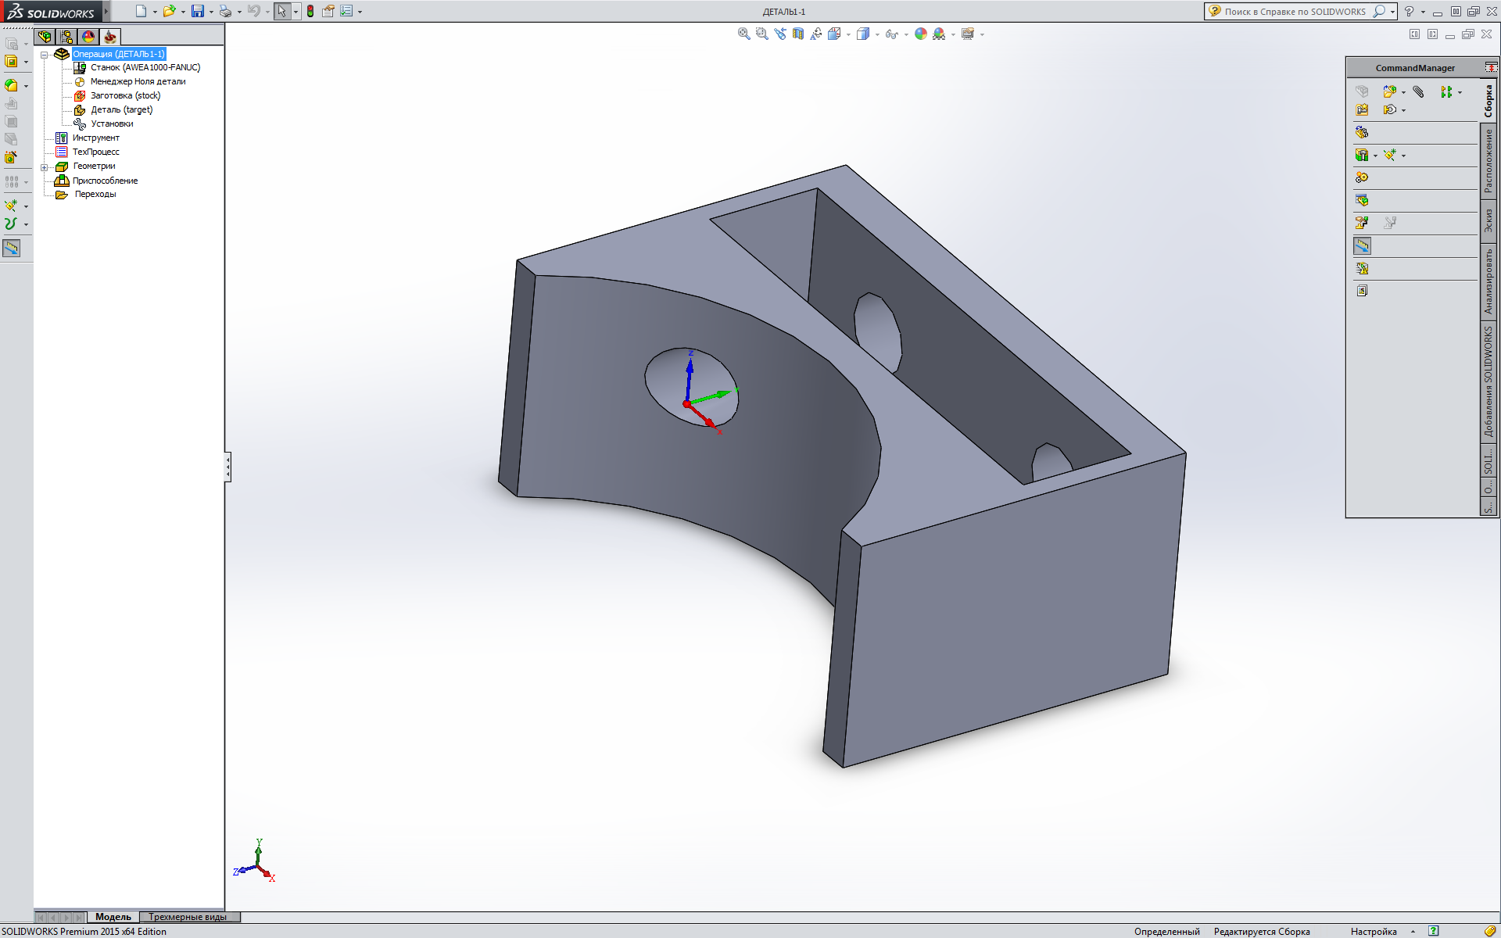Open Hide/Show Items glasses dropdown arrow

pos(906,34)
